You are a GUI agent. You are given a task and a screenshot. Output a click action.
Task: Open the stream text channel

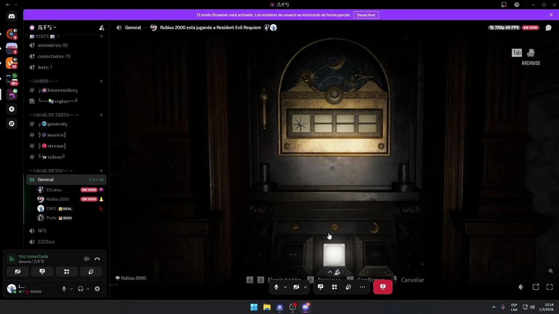pyautogui.click(x=66, y=146)
